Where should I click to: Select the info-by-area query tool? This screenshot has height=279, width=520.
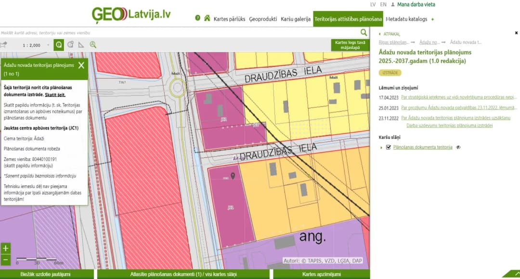70,44
